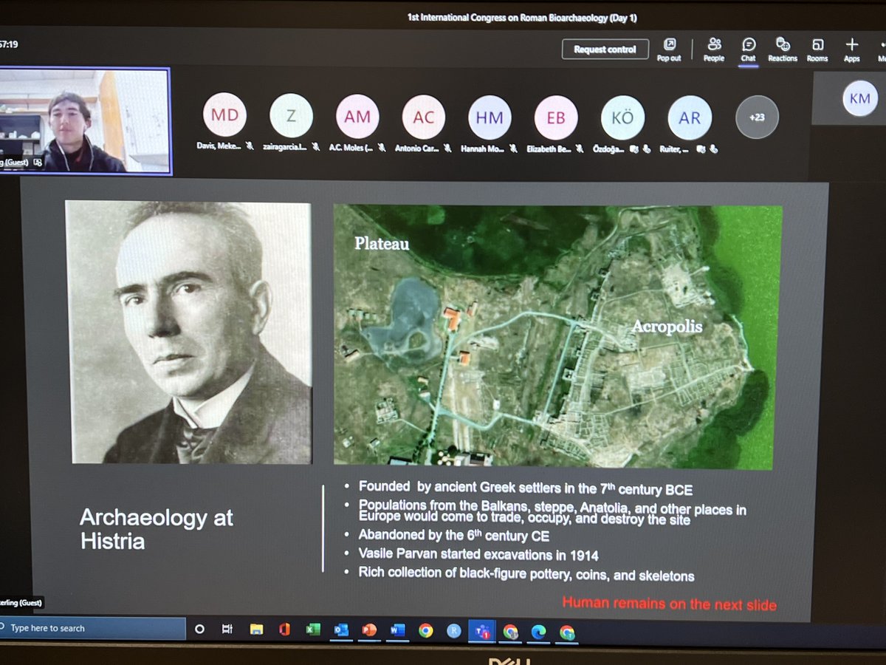Click the presenter's video thumbnail

pyautogui.click(x=85, y=122)
